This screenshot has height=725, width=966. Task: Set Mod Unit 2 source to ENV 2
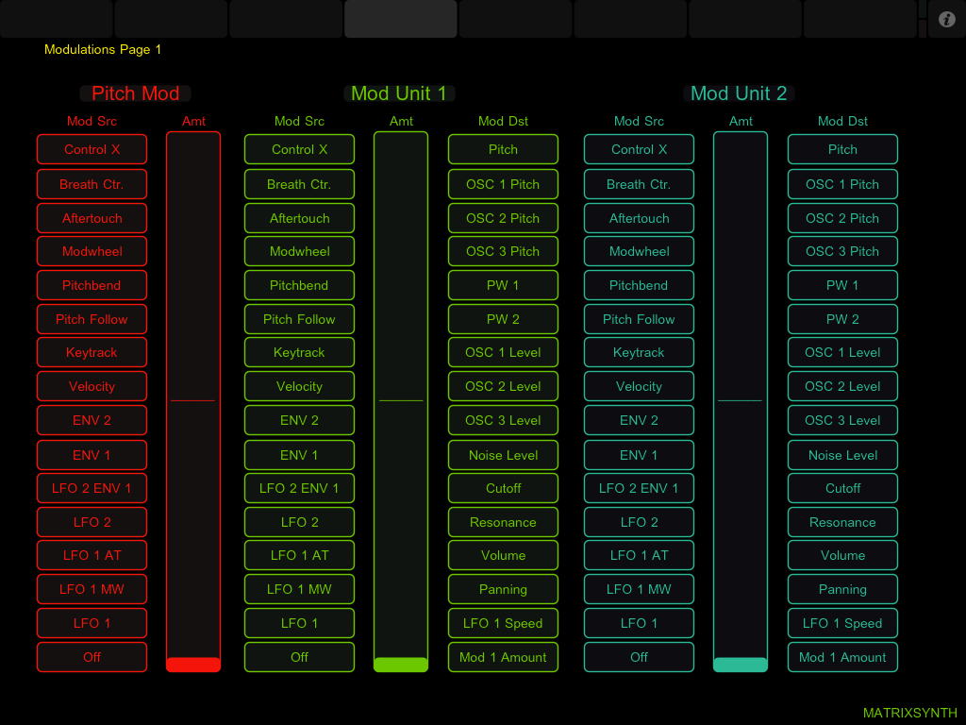point(639,420)
